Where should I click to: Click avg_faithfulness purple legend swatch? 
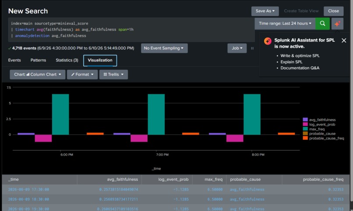click(x=305, y=120)
